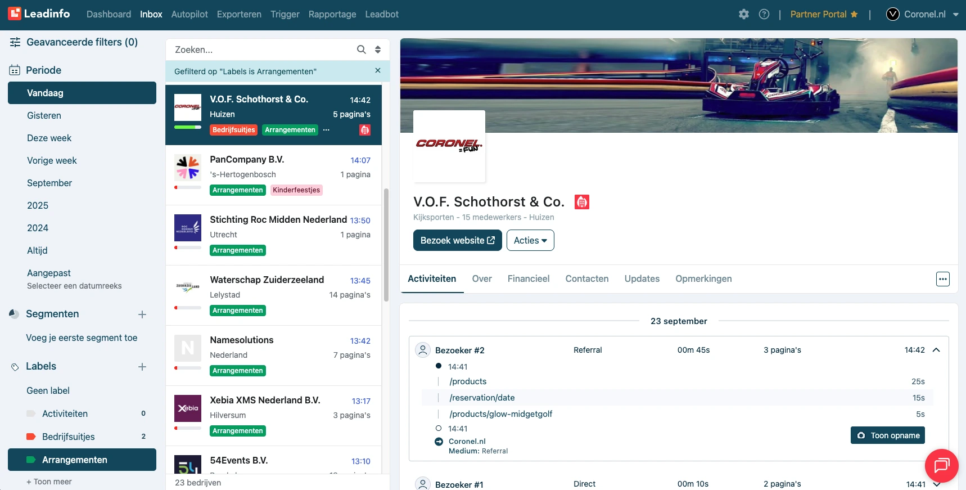Image resolution: width=966 pixels, height=490 pixels.
Task: Open Coronel.nl account dropdown arrow
Action: [x=956, y=15]
